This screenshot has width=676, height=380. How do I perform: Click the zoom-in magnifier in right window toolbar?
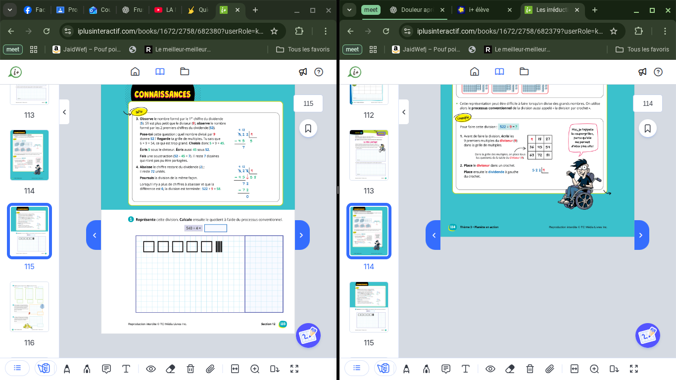594,369
